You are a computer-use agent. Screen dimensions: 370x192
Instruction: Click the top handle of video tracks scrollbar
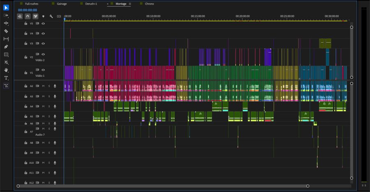click(x=351, y=27)
